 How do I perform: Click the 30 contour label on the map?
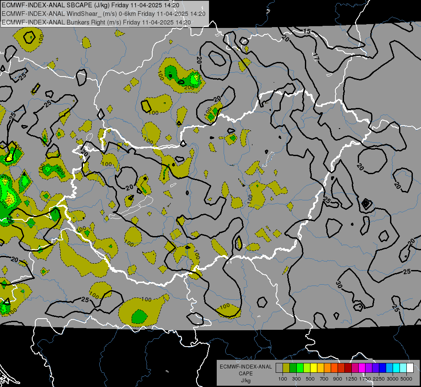click(x=339, y=284)
